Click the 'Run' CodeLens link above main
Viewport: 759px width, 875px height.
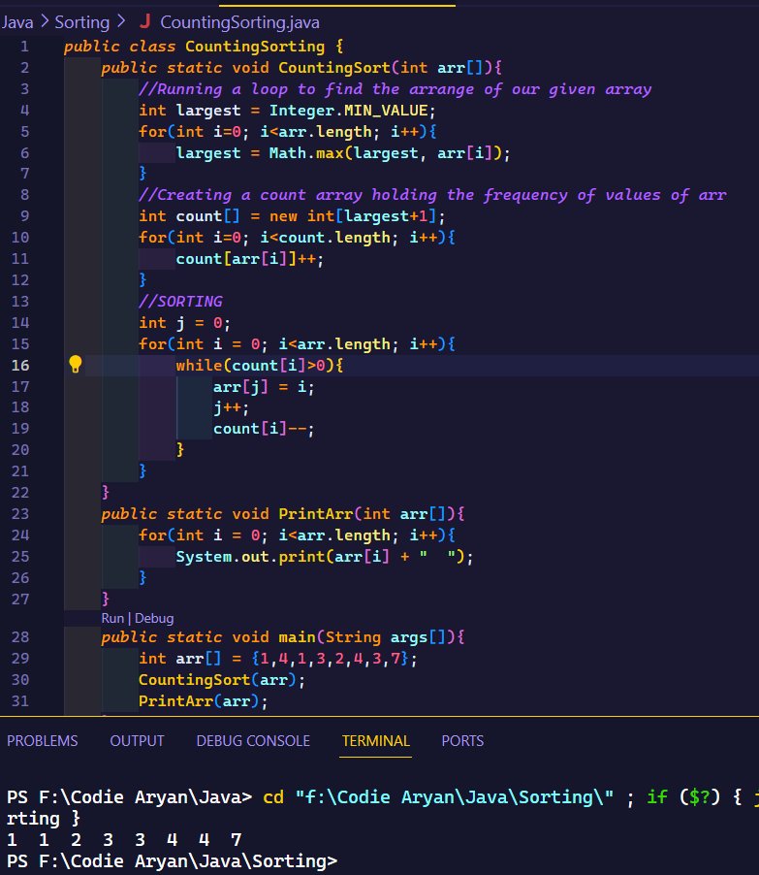(x=112, y=618)
